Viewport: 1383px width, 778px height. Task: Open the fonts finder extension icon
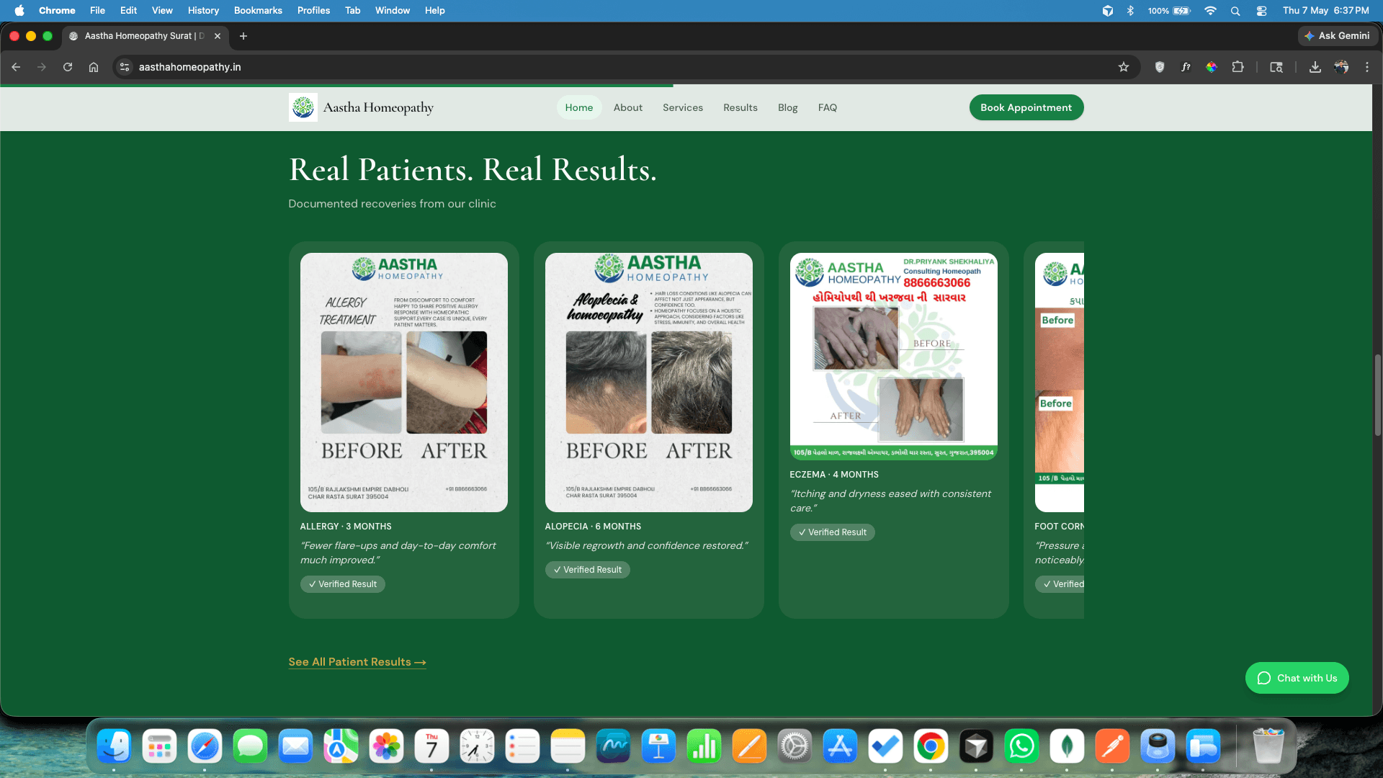[x=1186, y=67]
